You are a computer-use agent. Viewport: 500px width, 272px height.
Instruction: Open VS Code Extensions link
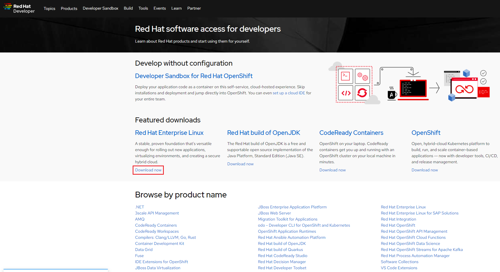(399, 268)
